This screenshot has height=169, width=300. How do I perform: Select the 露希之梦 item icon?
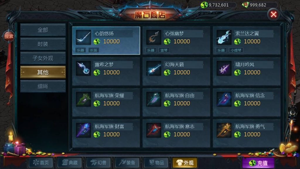pos(83,68)
